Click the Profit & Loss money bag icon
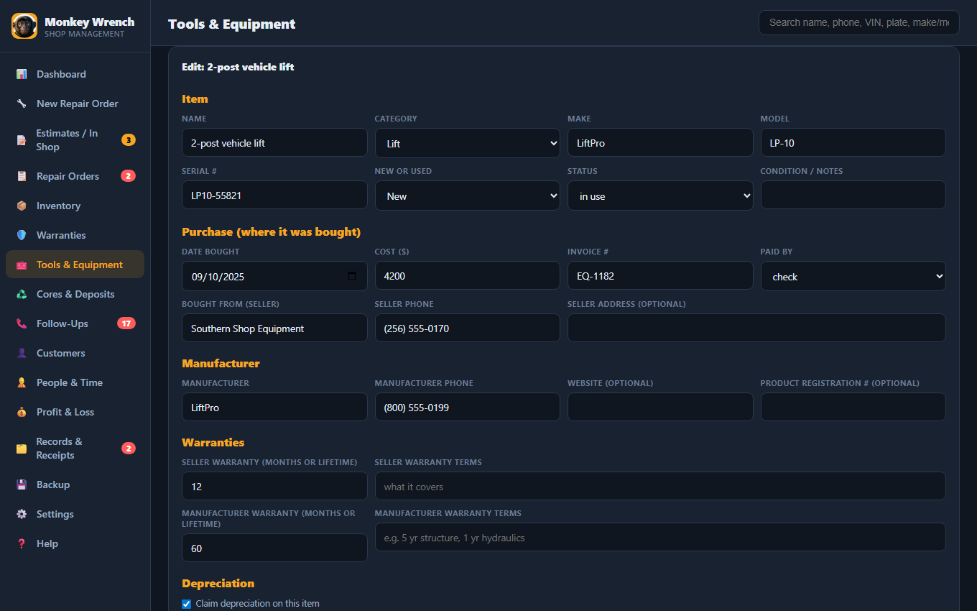This screenshot has width=977, height=611. click(22, 412)
